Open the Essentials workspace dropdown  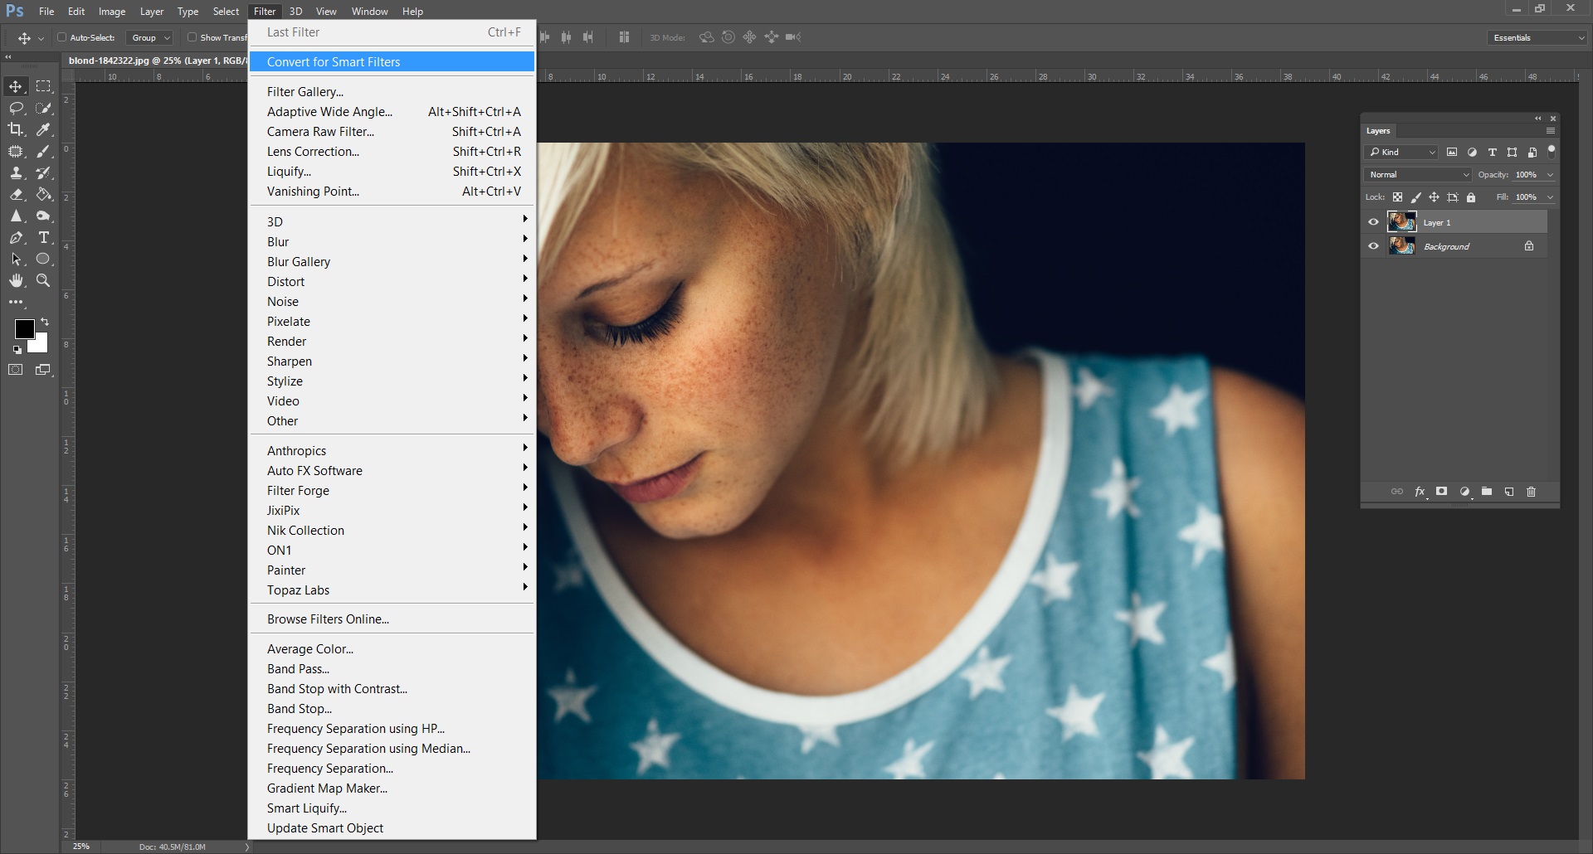(1538, 37)
